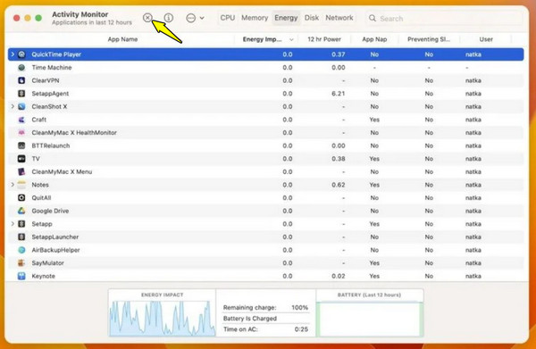536x349 pixels.
Task: Click the SetappAgent 12 hr Power value 6.21
Action: [x=338, y=94]
